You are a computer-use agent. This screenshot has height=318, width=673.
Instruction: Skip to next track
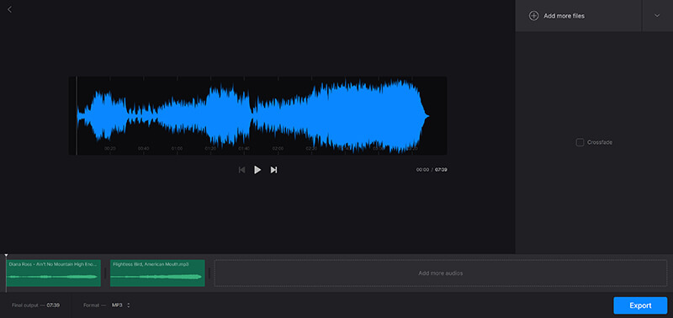coord(273,170)
